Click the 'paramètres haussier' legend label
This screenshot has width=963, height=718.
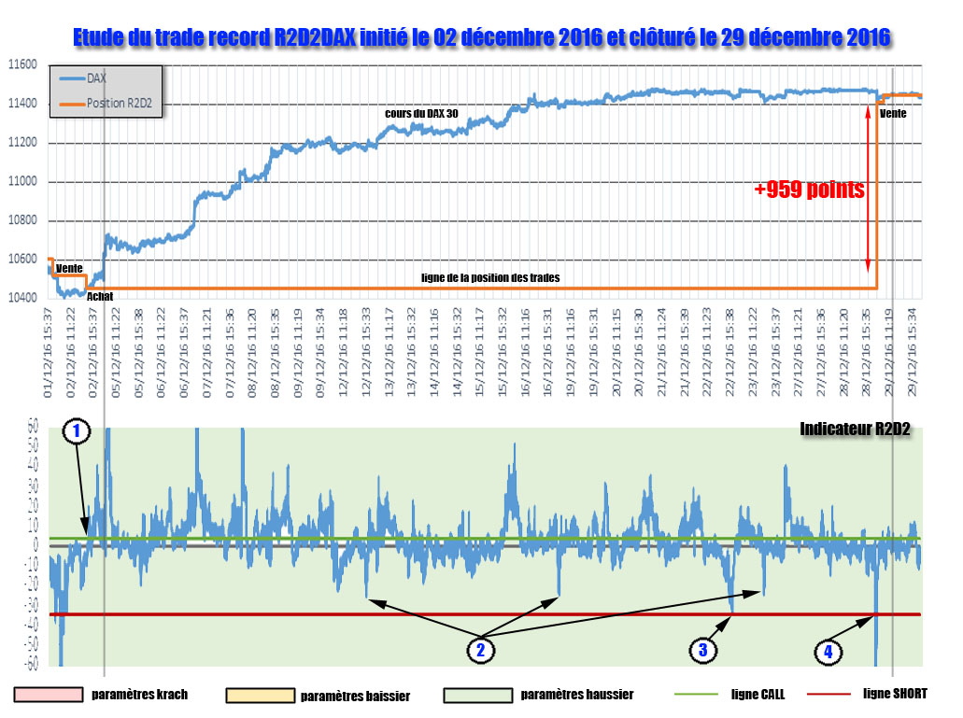coord(576,695)
